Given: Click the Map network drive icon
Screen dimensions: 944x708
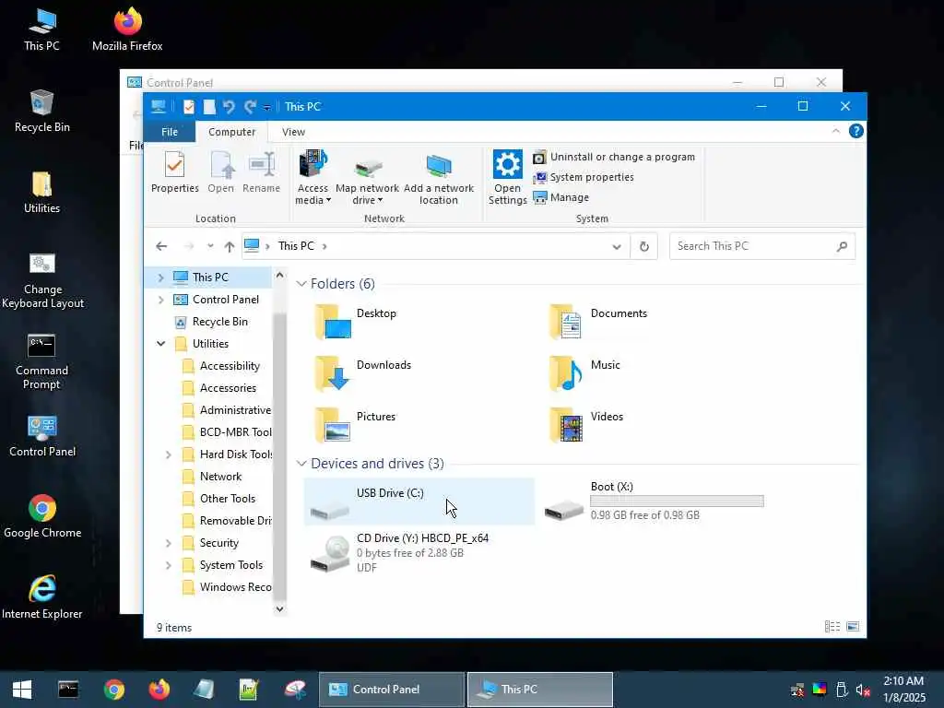Looking at the screenshot, I should coord(367,168).
